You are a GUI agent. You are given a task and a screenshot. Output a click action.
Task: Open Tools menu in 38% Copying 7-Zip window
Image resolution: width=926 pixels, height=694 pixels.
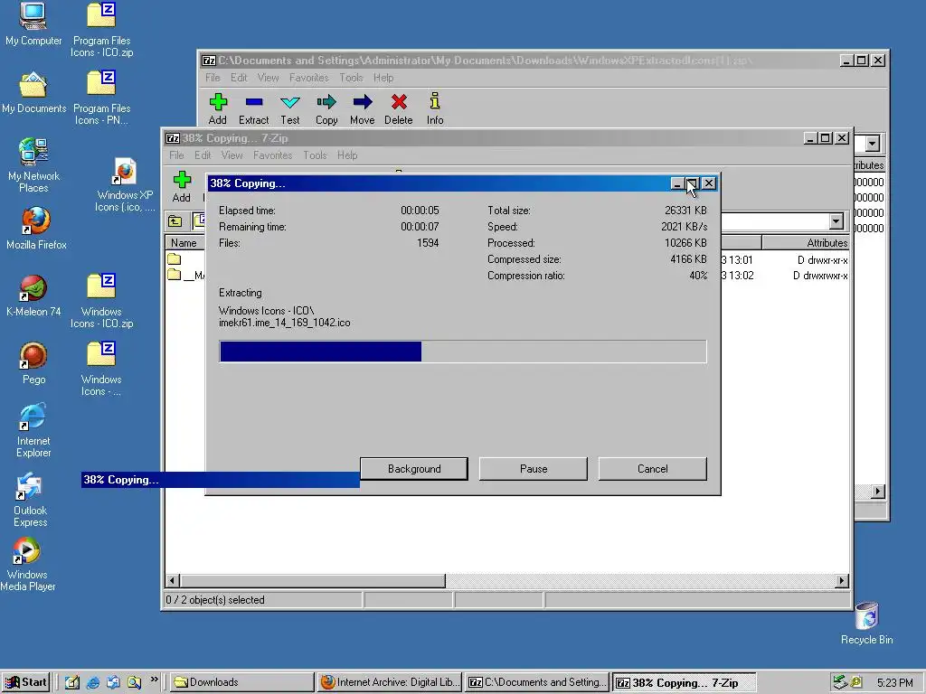pyautogui.click(x=315, y=155)
